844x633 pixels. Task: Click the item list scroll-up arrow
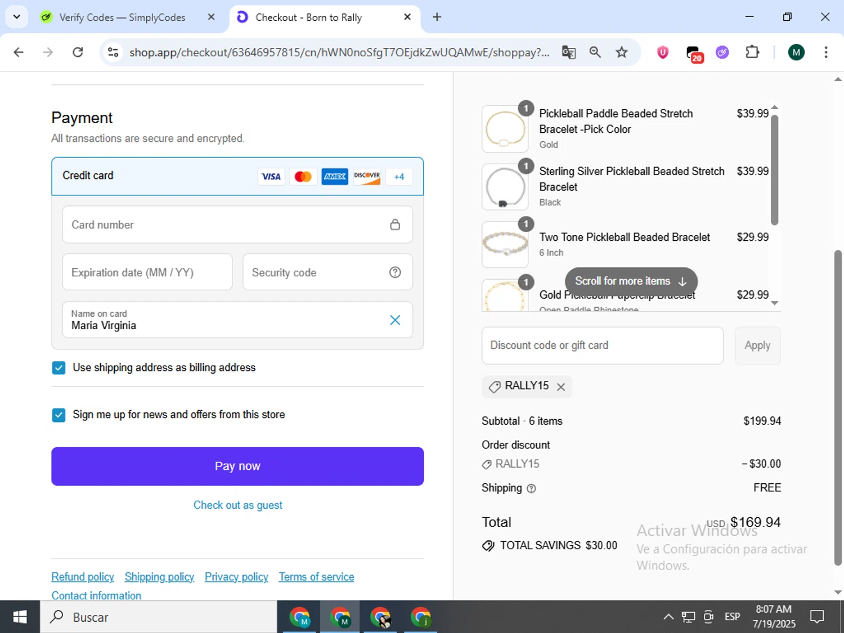pos(775,107)
